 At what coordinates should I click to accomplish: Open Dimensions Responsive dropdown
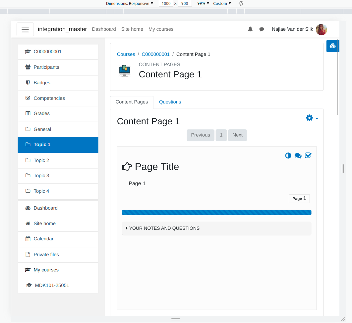(130, 4)
